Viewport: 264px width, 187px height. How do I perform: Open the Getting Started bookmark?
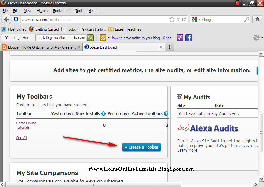44,29
